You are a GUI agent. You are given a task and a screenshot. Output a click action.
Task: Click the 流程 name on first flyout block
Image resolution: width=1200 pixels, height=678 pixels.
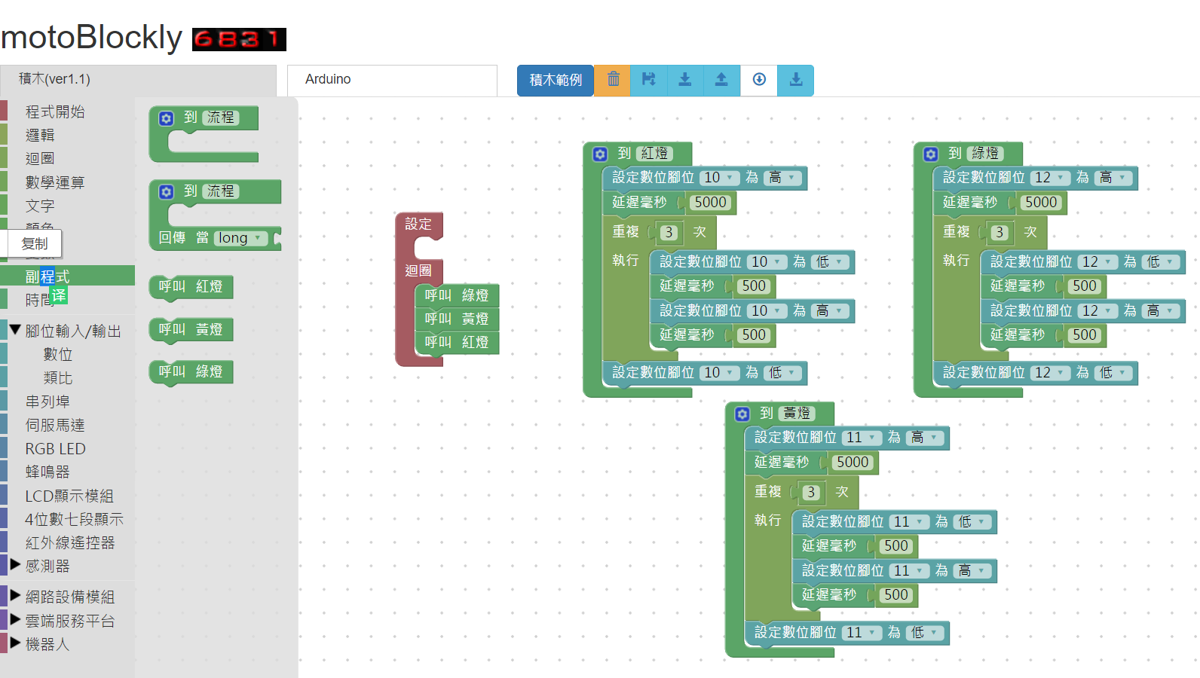tap(221, 118)
